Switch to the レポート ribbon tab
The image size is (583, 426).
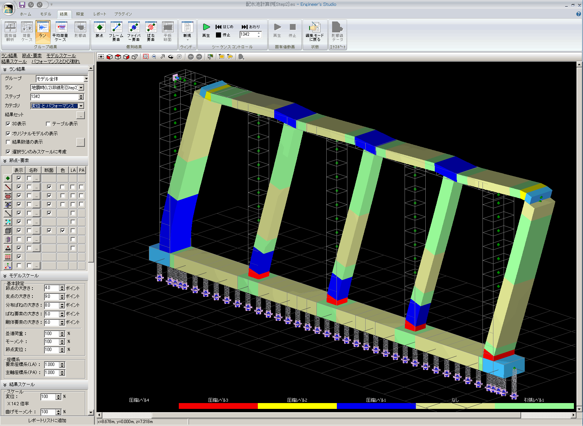click(99, 14)
